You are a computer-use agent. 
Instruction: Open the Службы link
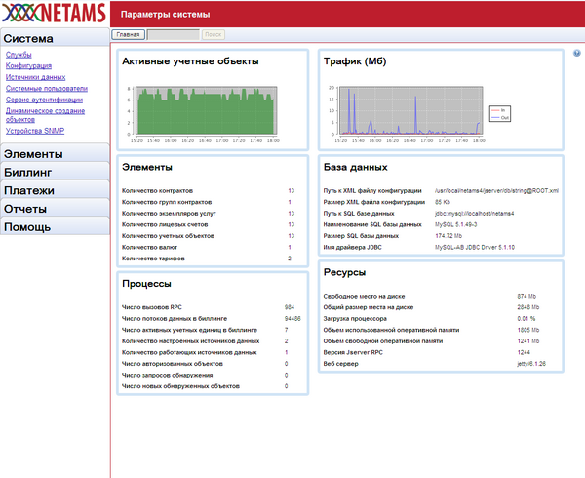coord(18,56)
